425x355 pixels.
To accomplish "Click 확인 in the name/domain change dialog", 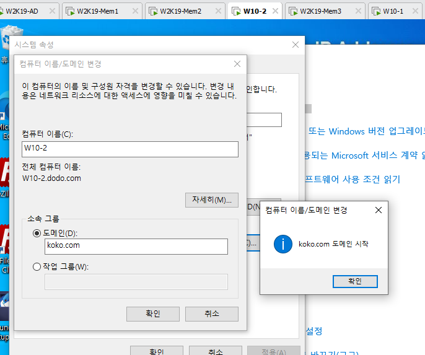I will tap(153, 314).
